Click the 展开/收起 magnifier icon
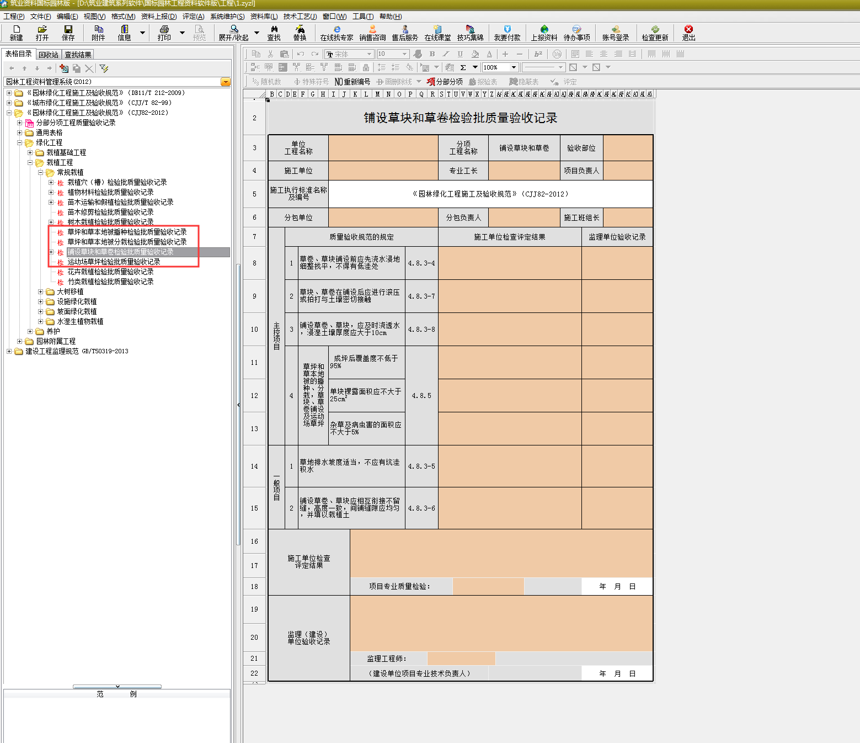 [x=234, y=33]
